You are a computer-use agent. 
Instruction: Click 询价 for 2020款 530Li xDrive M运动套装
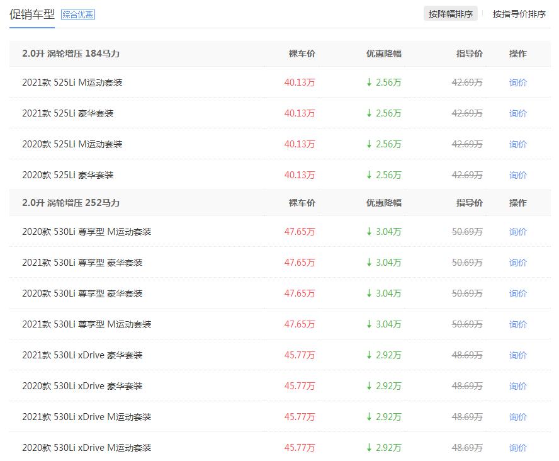pyautogui.click(x=517, y=447)
